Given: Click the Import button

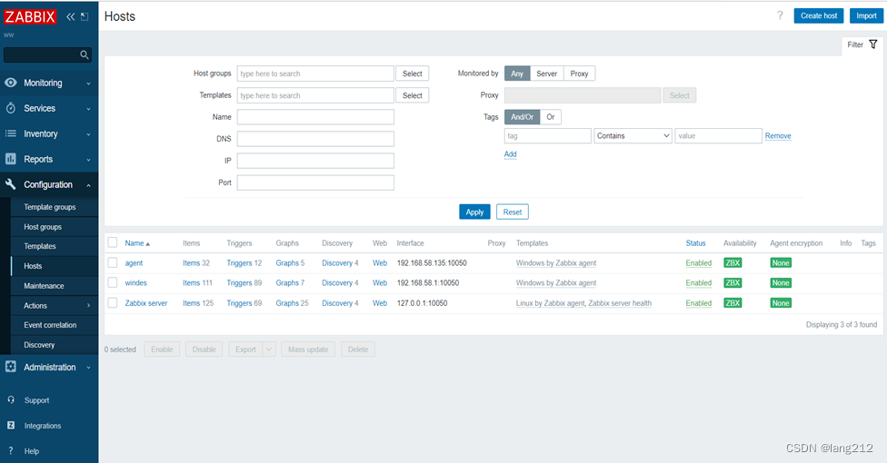Looking at the screenshot, I should coord(866,15).
